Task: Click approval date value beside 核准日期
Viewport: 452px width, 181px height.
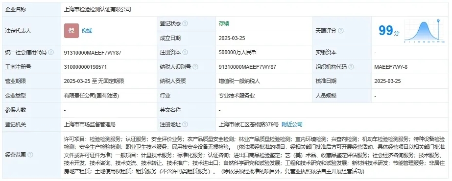Action: [387, 81]
